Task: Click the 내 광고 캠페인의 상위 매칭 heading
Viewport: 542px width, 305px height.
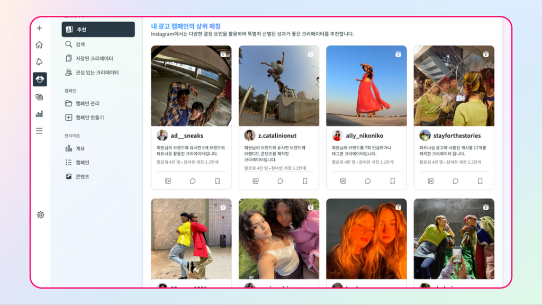Action: (186, 26)
